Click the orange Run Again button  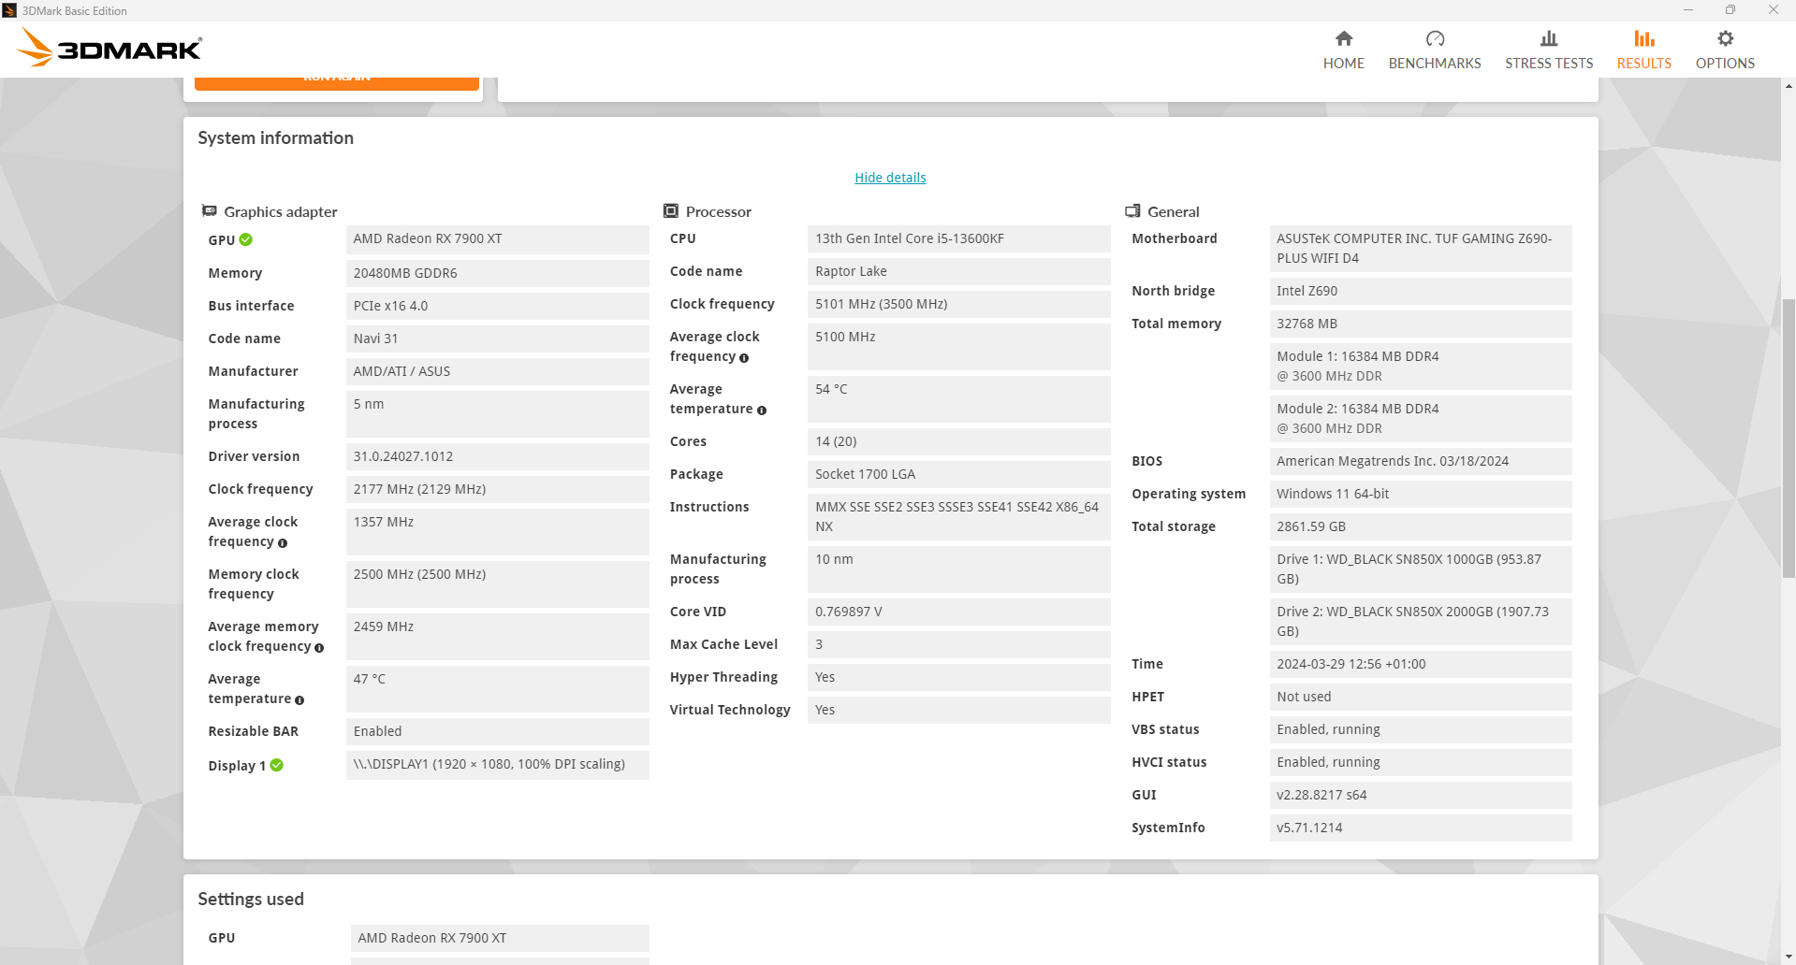[337, 84]
